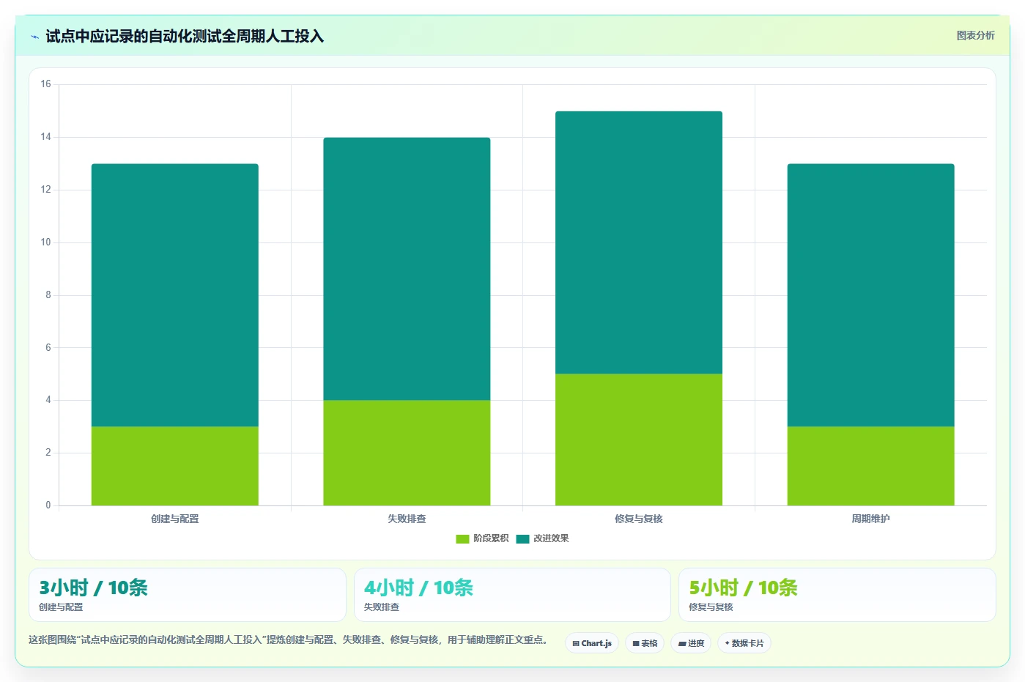The width and height of the screenshot is (1025, 682).
Task: Toggle the 改进效果 legend swatch
Action: point(522,538)
